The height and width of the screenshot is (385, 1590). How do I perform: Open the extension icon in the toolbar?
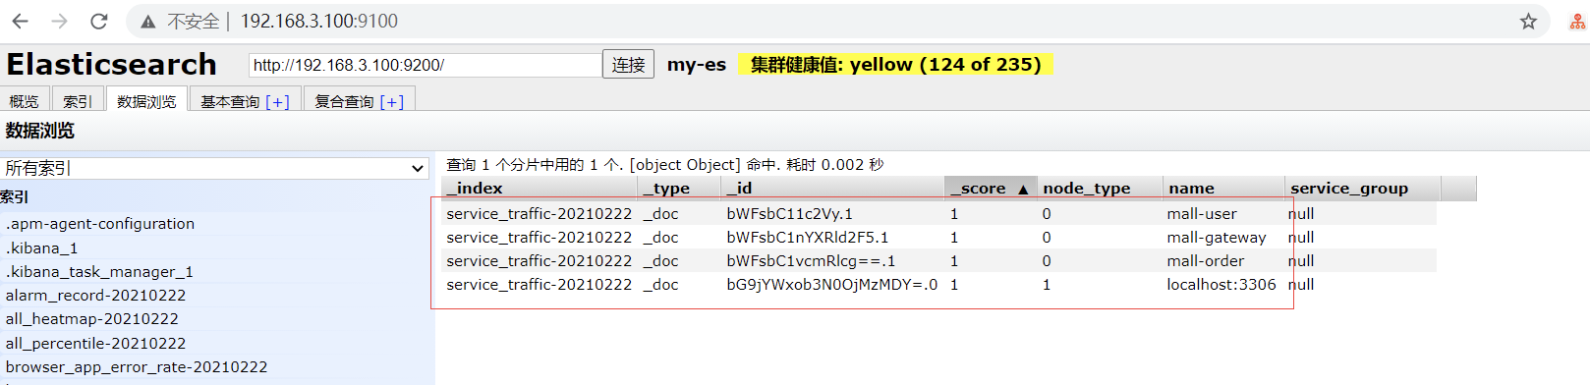[1577, 21]
